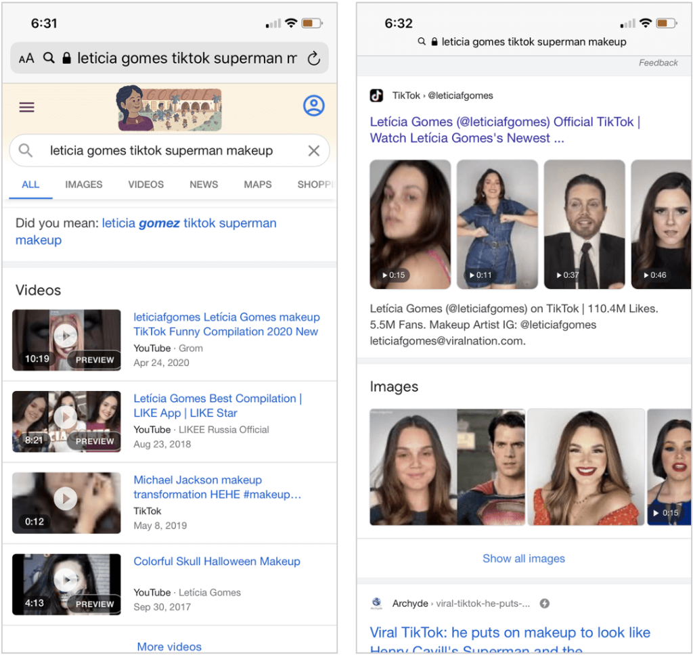
Task: Tap the padlock icon in left address bar
Action: pyautogui.click(x=66, y=58)
